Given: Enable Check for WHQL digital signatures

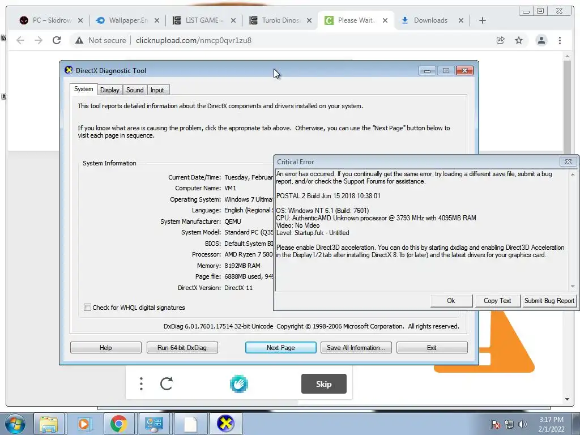Looking at the screenshot, I should 88,308.
